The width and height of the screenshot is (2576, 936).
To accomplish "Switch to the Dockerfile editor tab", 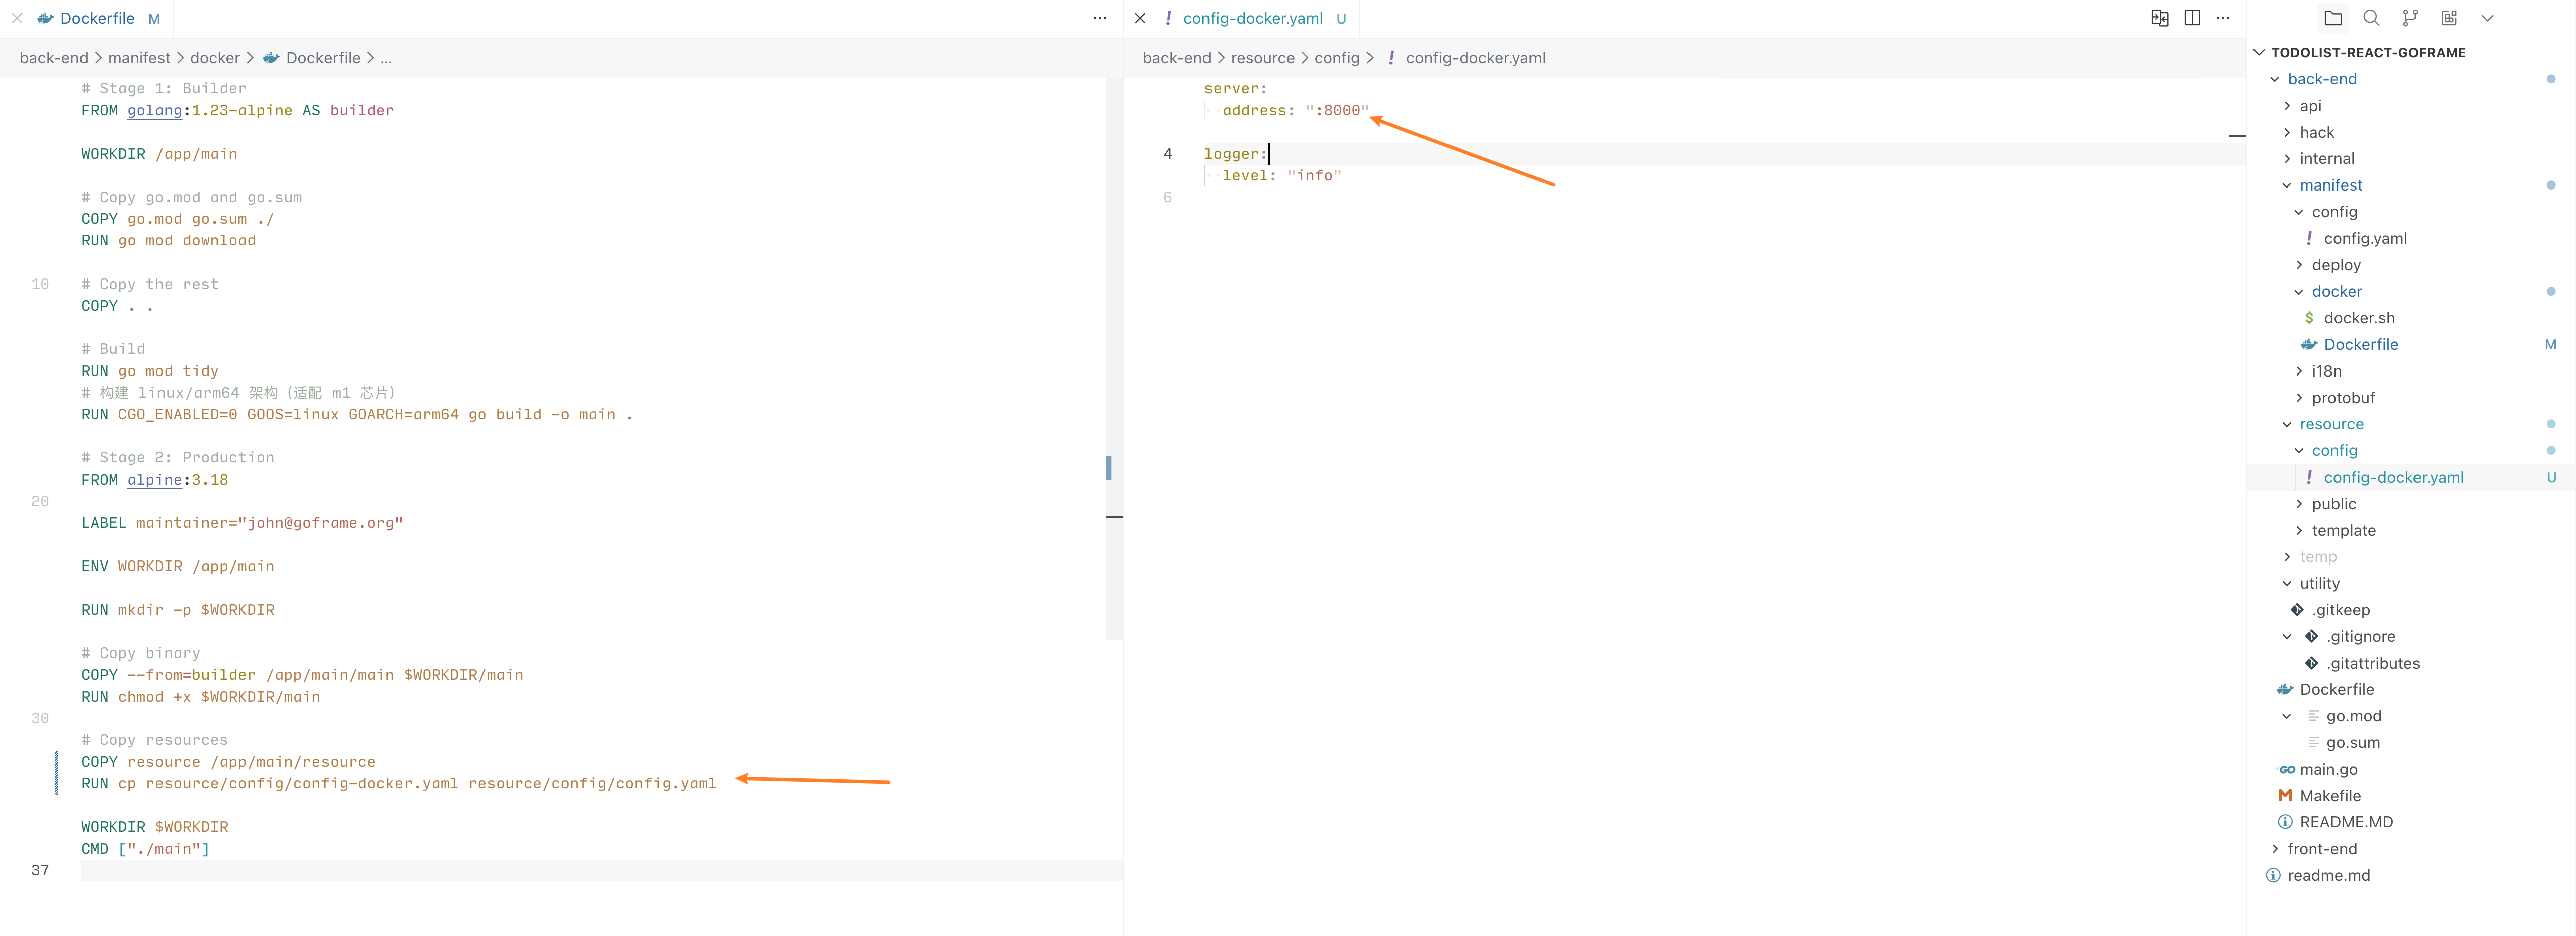I will click(x=96, y=18).
